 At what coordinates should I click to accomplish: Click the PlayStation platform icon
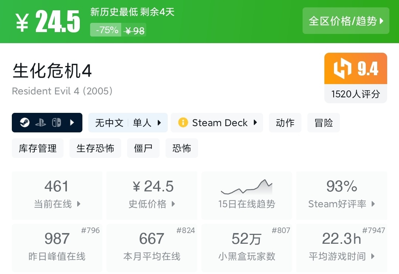click(x=41, y=123)
